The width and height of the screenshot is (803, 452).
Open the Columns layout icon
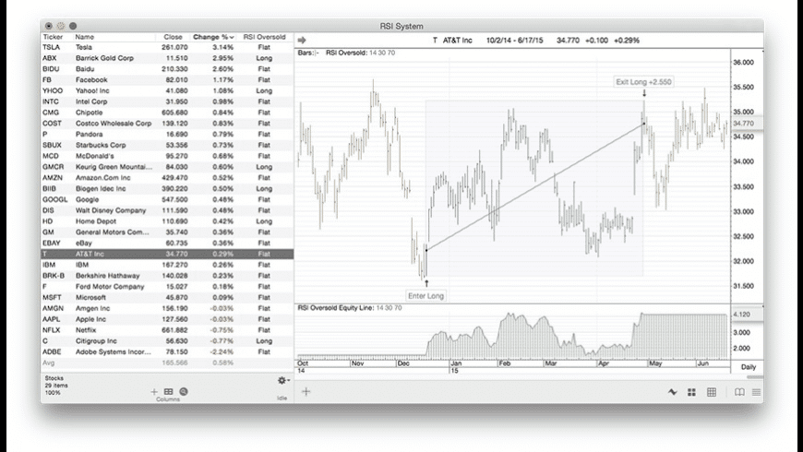click(169, 392)
